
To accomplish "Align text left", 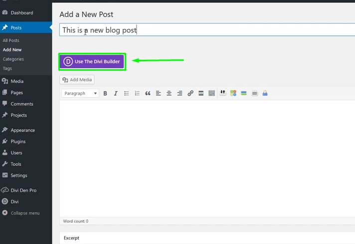I will (x=159, y=93).
